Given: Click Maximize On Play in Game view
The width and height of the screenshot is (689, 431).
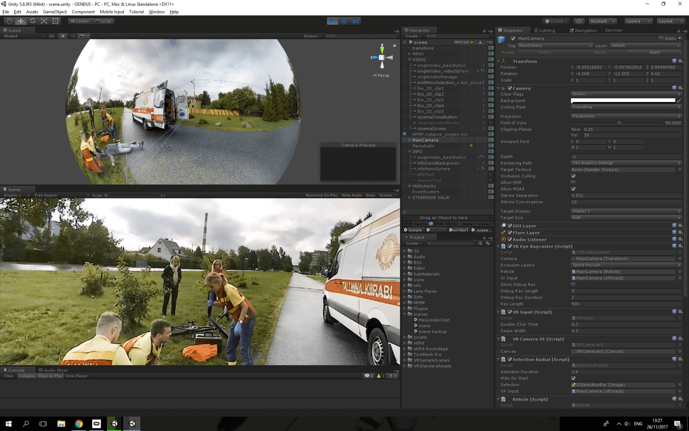Looking at the screenshot, I should coord(322,195).
